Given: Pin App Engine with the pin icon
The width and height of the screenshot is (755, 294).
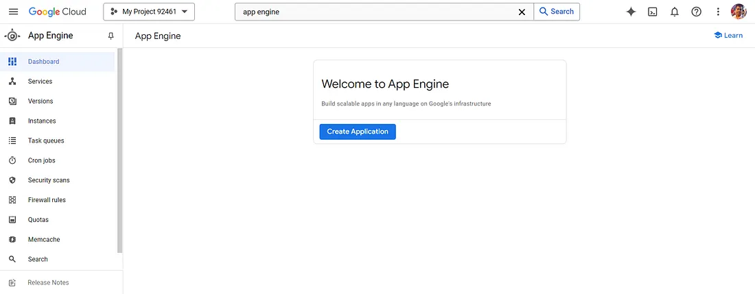Looking at the screenshot, I should pos(111,36).
